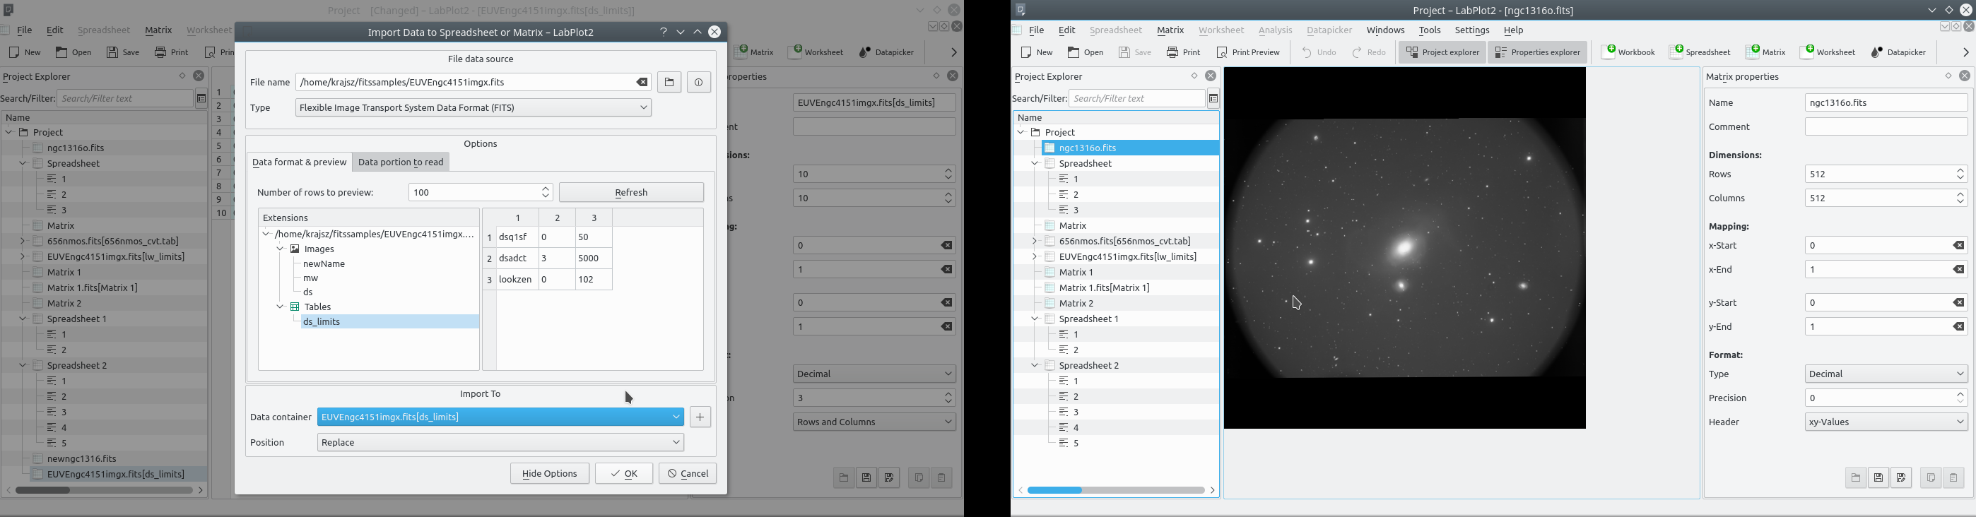
Task: Clear the x-Start value in Matrix properties
Action: [x=1958, y=246]
